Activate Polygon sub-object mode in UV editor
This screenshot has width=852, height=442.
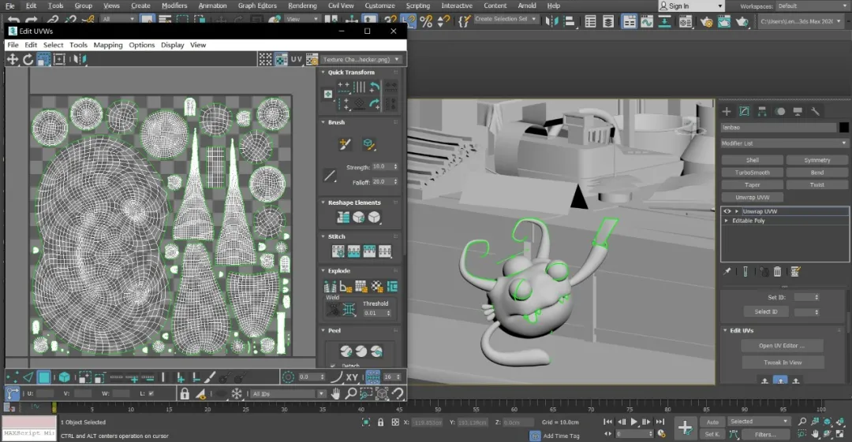(45, 377)
